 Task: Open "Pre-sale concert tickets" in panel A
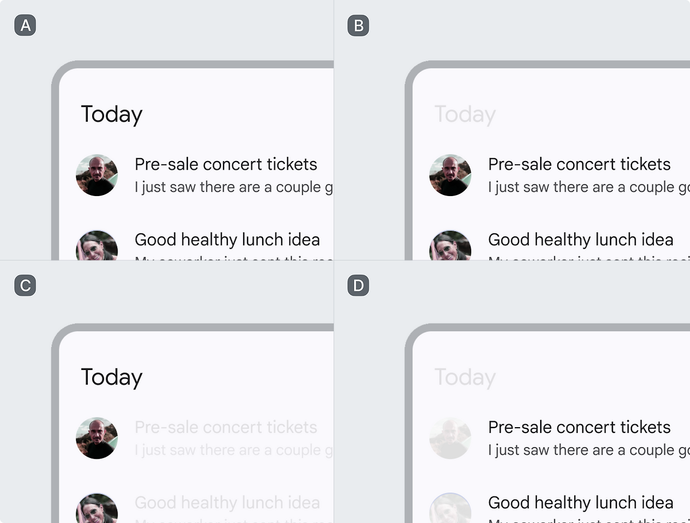coord(226,164)
